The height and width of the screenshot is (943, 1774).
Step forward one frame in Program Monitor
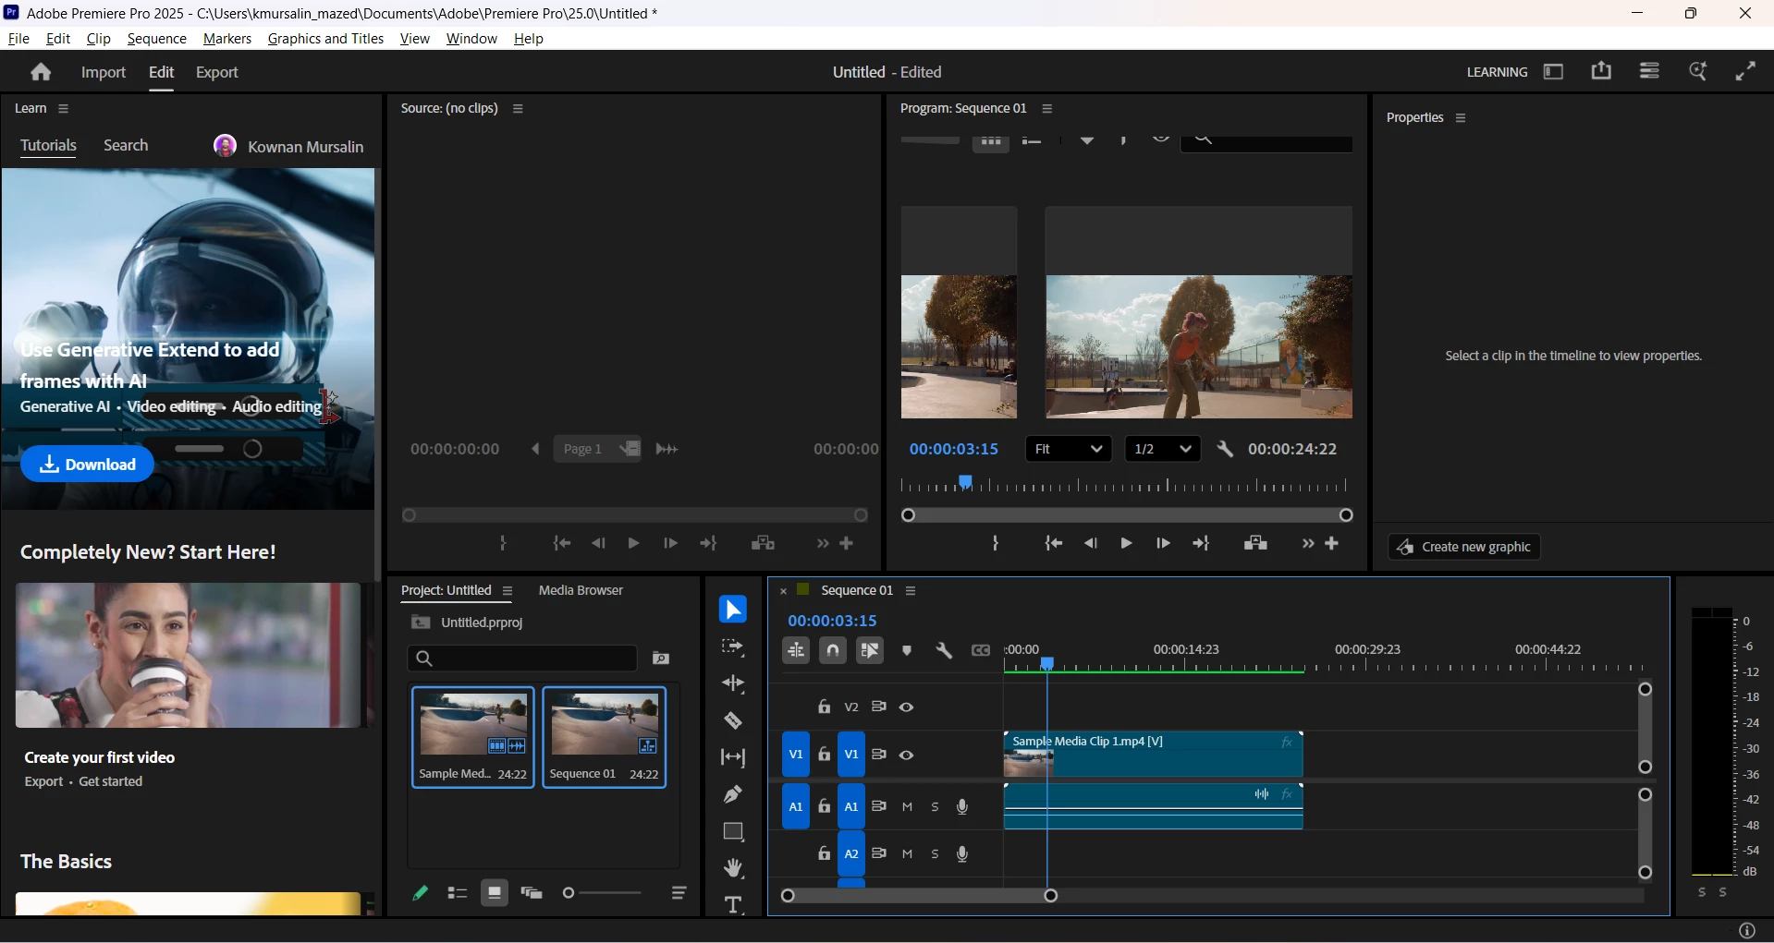tap(1163, 544)
